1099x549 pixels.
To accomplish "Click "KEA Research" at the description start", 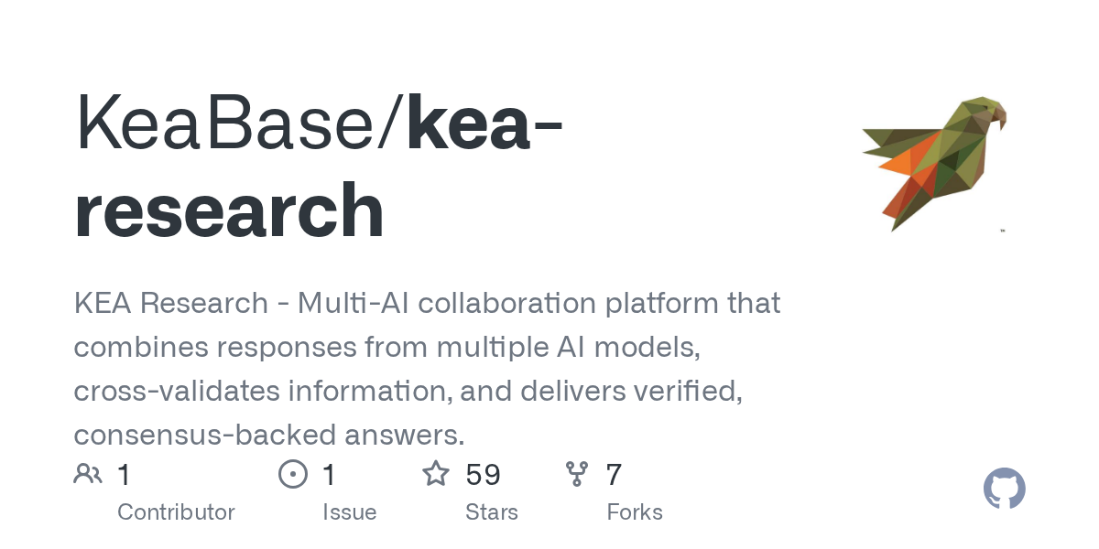I will 170,303.
